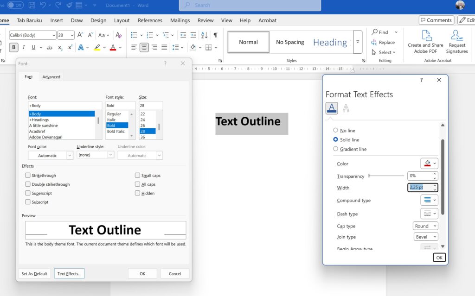This screenshot has height=296, width=475.
Task: Apply yellow text highlight color
Action: click(x=97, y=48)
